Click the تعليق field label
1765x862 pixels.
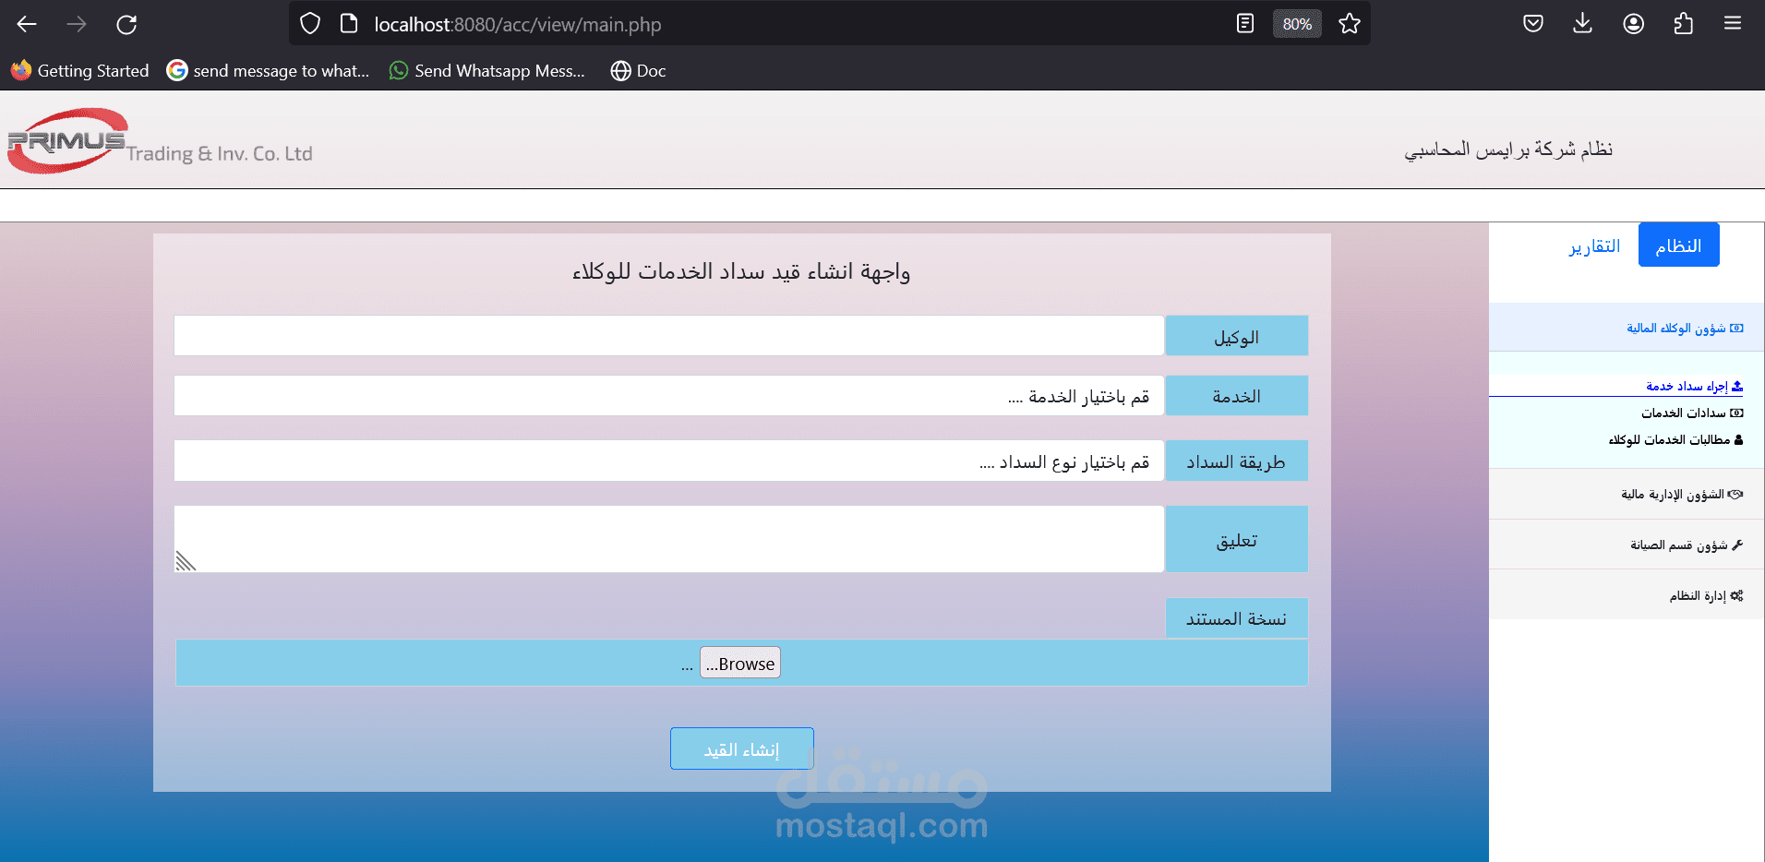click(1236, 539)
